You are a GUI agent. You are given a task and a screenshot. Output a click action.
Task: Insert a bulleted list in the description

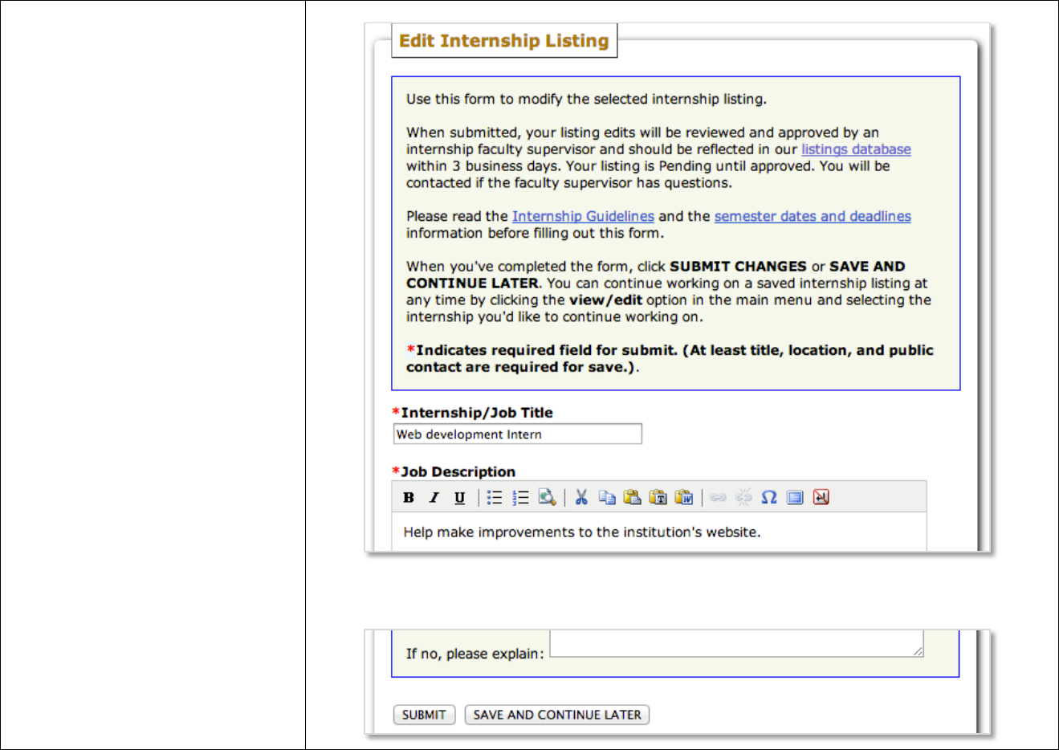tap(495, 498)
